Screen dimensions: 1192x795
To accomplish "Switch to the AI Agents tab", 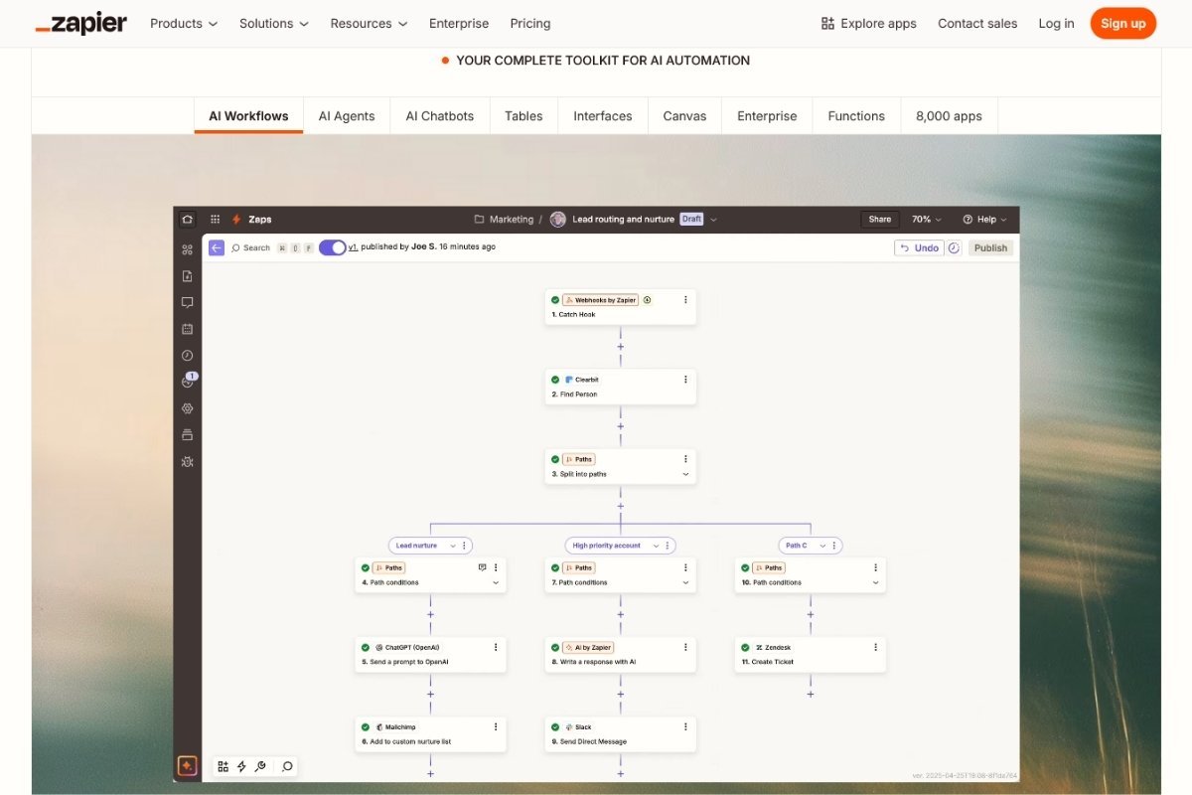I will [347, 116].
